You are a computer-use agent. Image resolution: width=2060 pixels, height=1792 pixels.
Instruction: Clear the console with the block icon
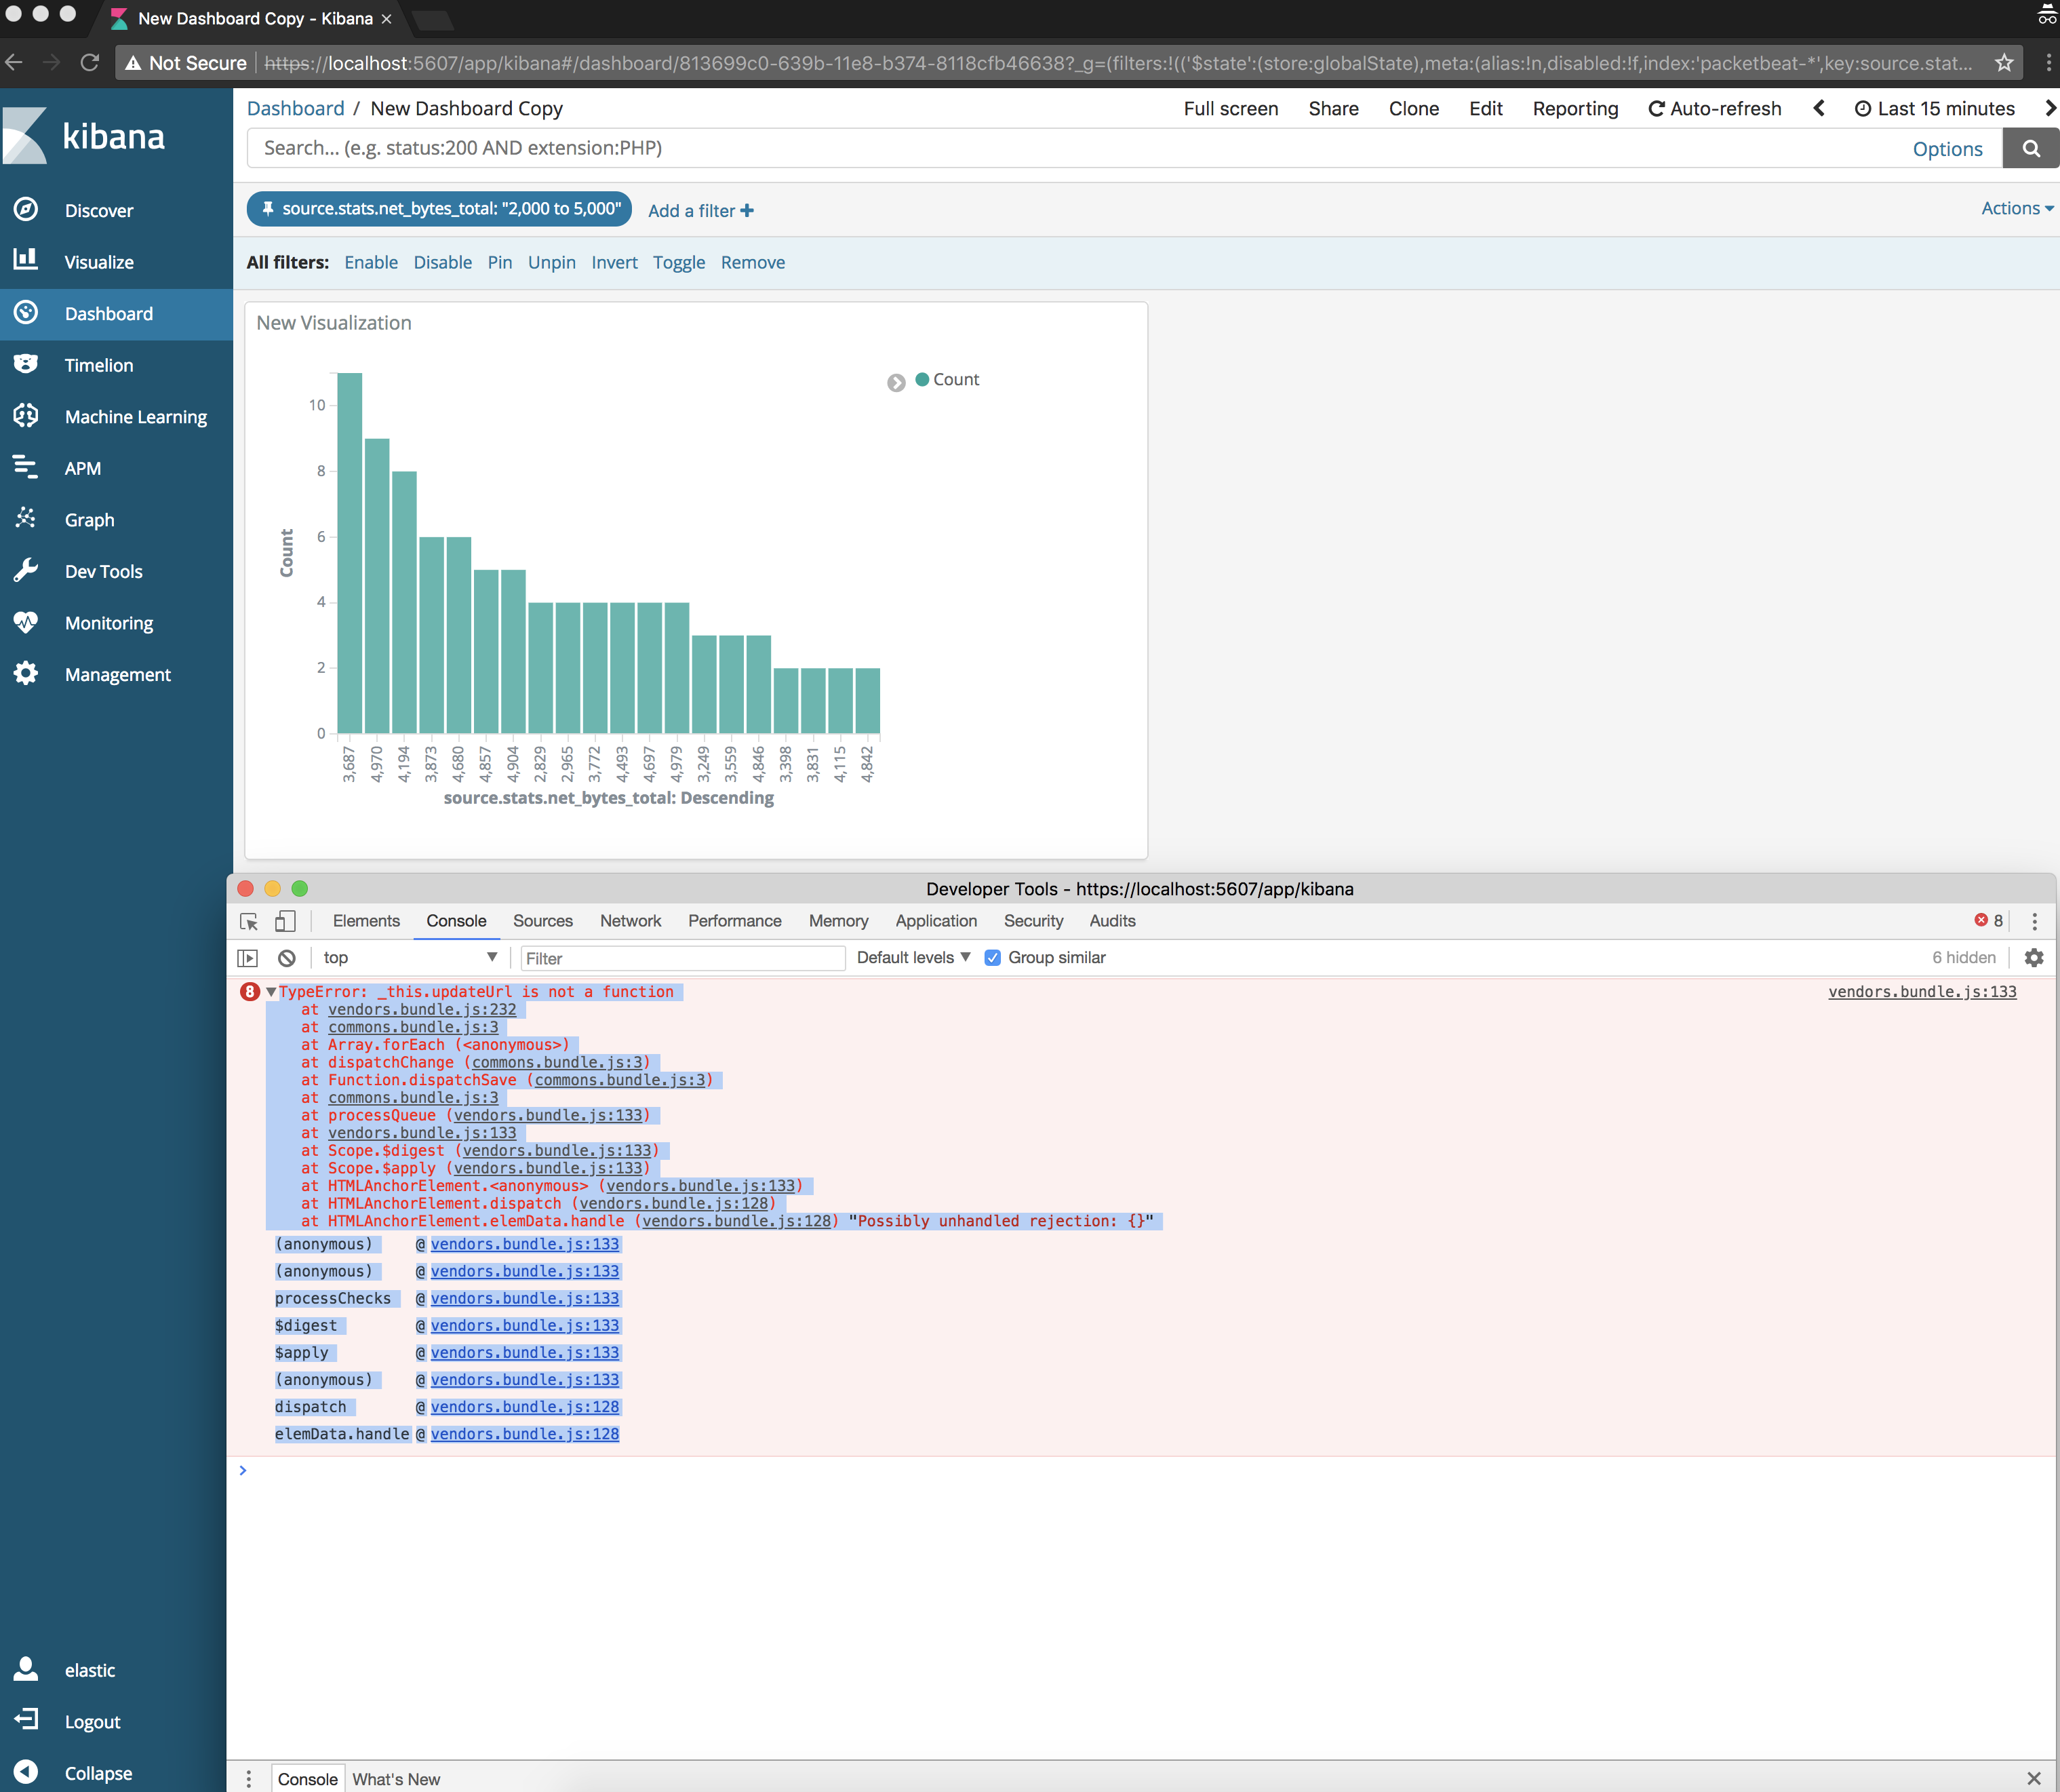287,958
